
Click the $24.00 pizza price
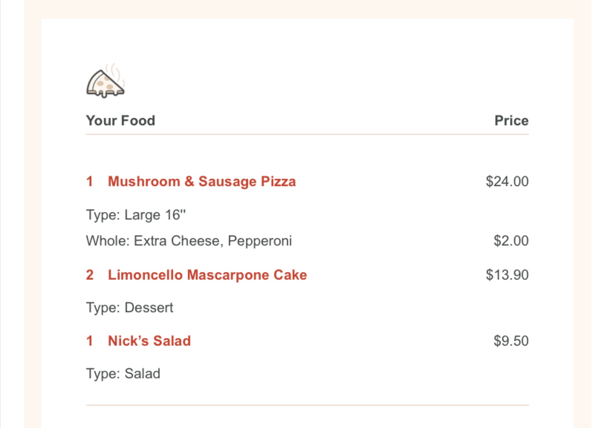point(507,181)
